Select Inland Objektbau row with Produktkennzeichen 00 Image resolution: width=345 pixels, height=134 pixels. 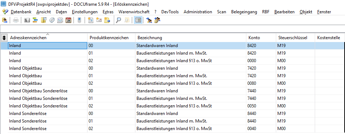pyautogui.click(x=176, y=68)
